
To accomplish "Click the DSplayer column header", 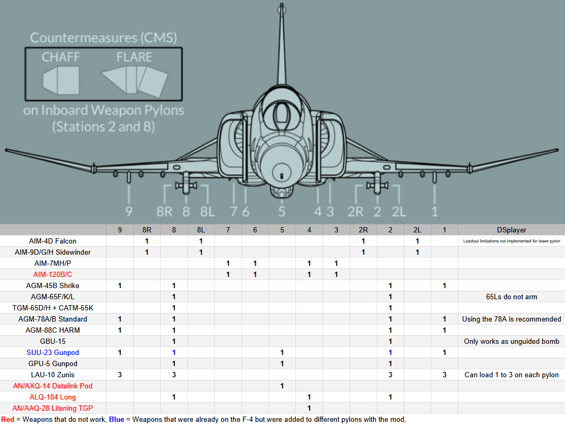I will click(x=511, y=230).
